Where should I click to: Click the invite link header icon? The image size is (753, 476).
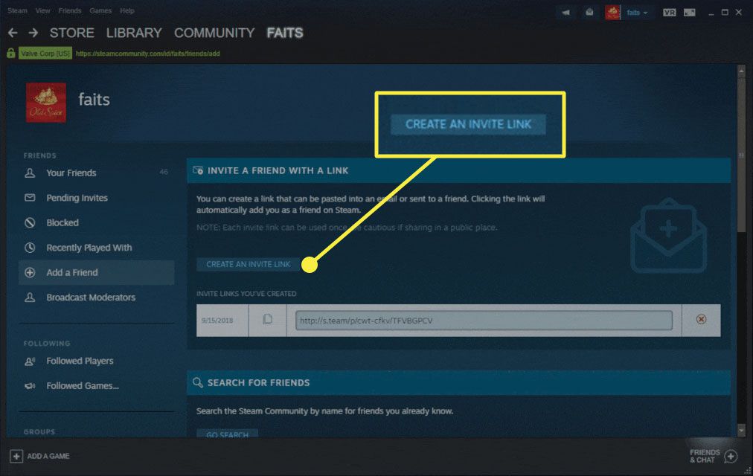click(x=198, y=170)
